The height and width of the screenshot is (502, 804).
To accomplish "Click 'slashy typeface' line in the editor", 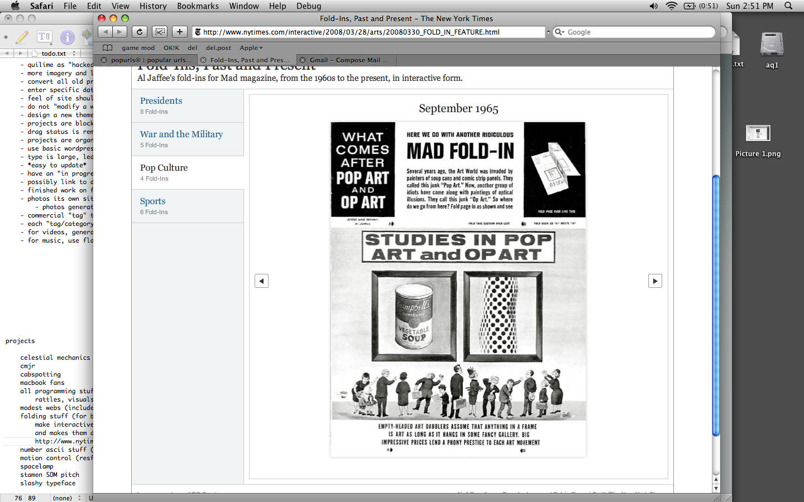I will coord(48,483).
